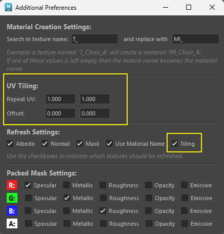The image size is (224, 234).
Task: Click the Maya app icon in title bar
Action: [8, 7]
